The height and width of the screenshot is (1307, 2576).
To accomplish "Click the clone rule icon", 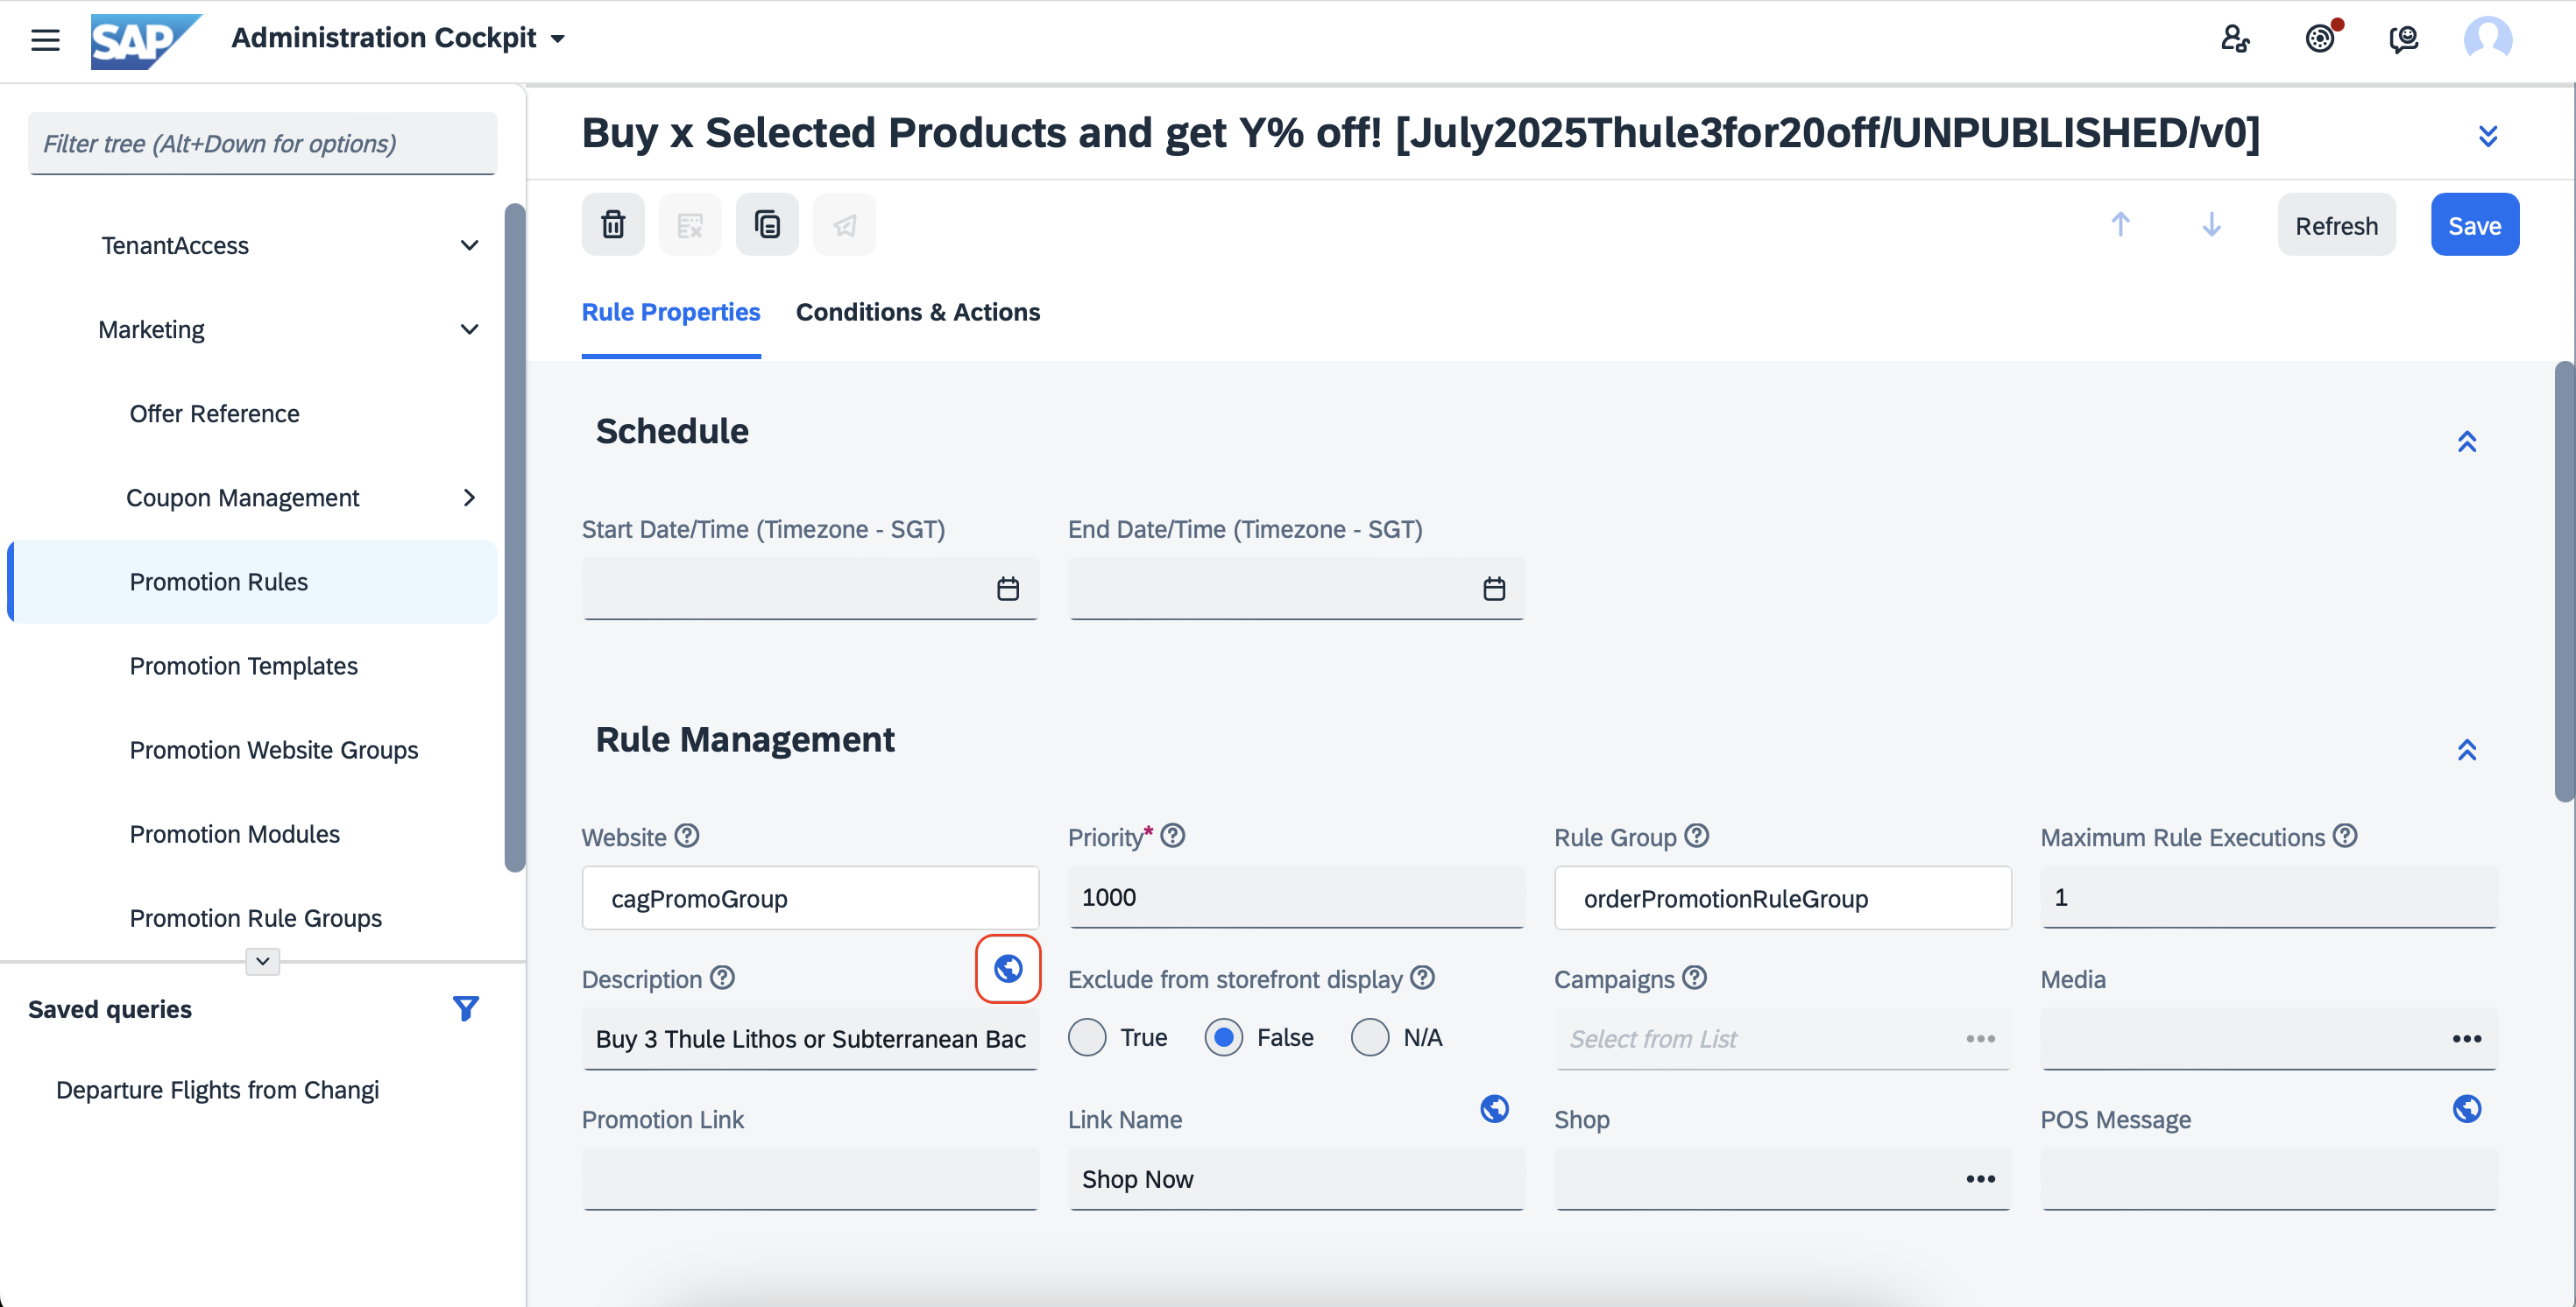I will tap(767, 224).
